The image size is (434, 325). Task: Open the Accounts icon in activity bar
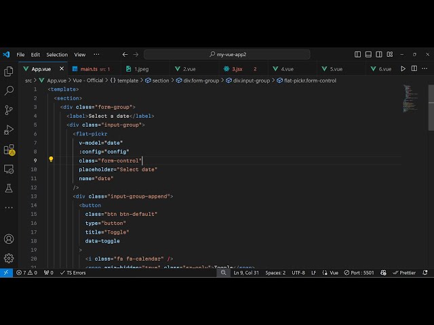point(9,239)
